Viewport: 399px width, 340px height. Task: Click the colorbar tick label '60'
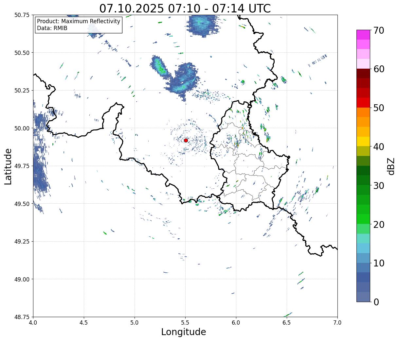[378, 69]
